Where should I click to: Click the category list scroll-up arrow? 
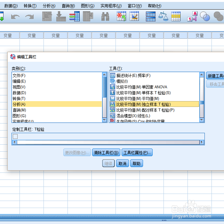coord(104,75)
